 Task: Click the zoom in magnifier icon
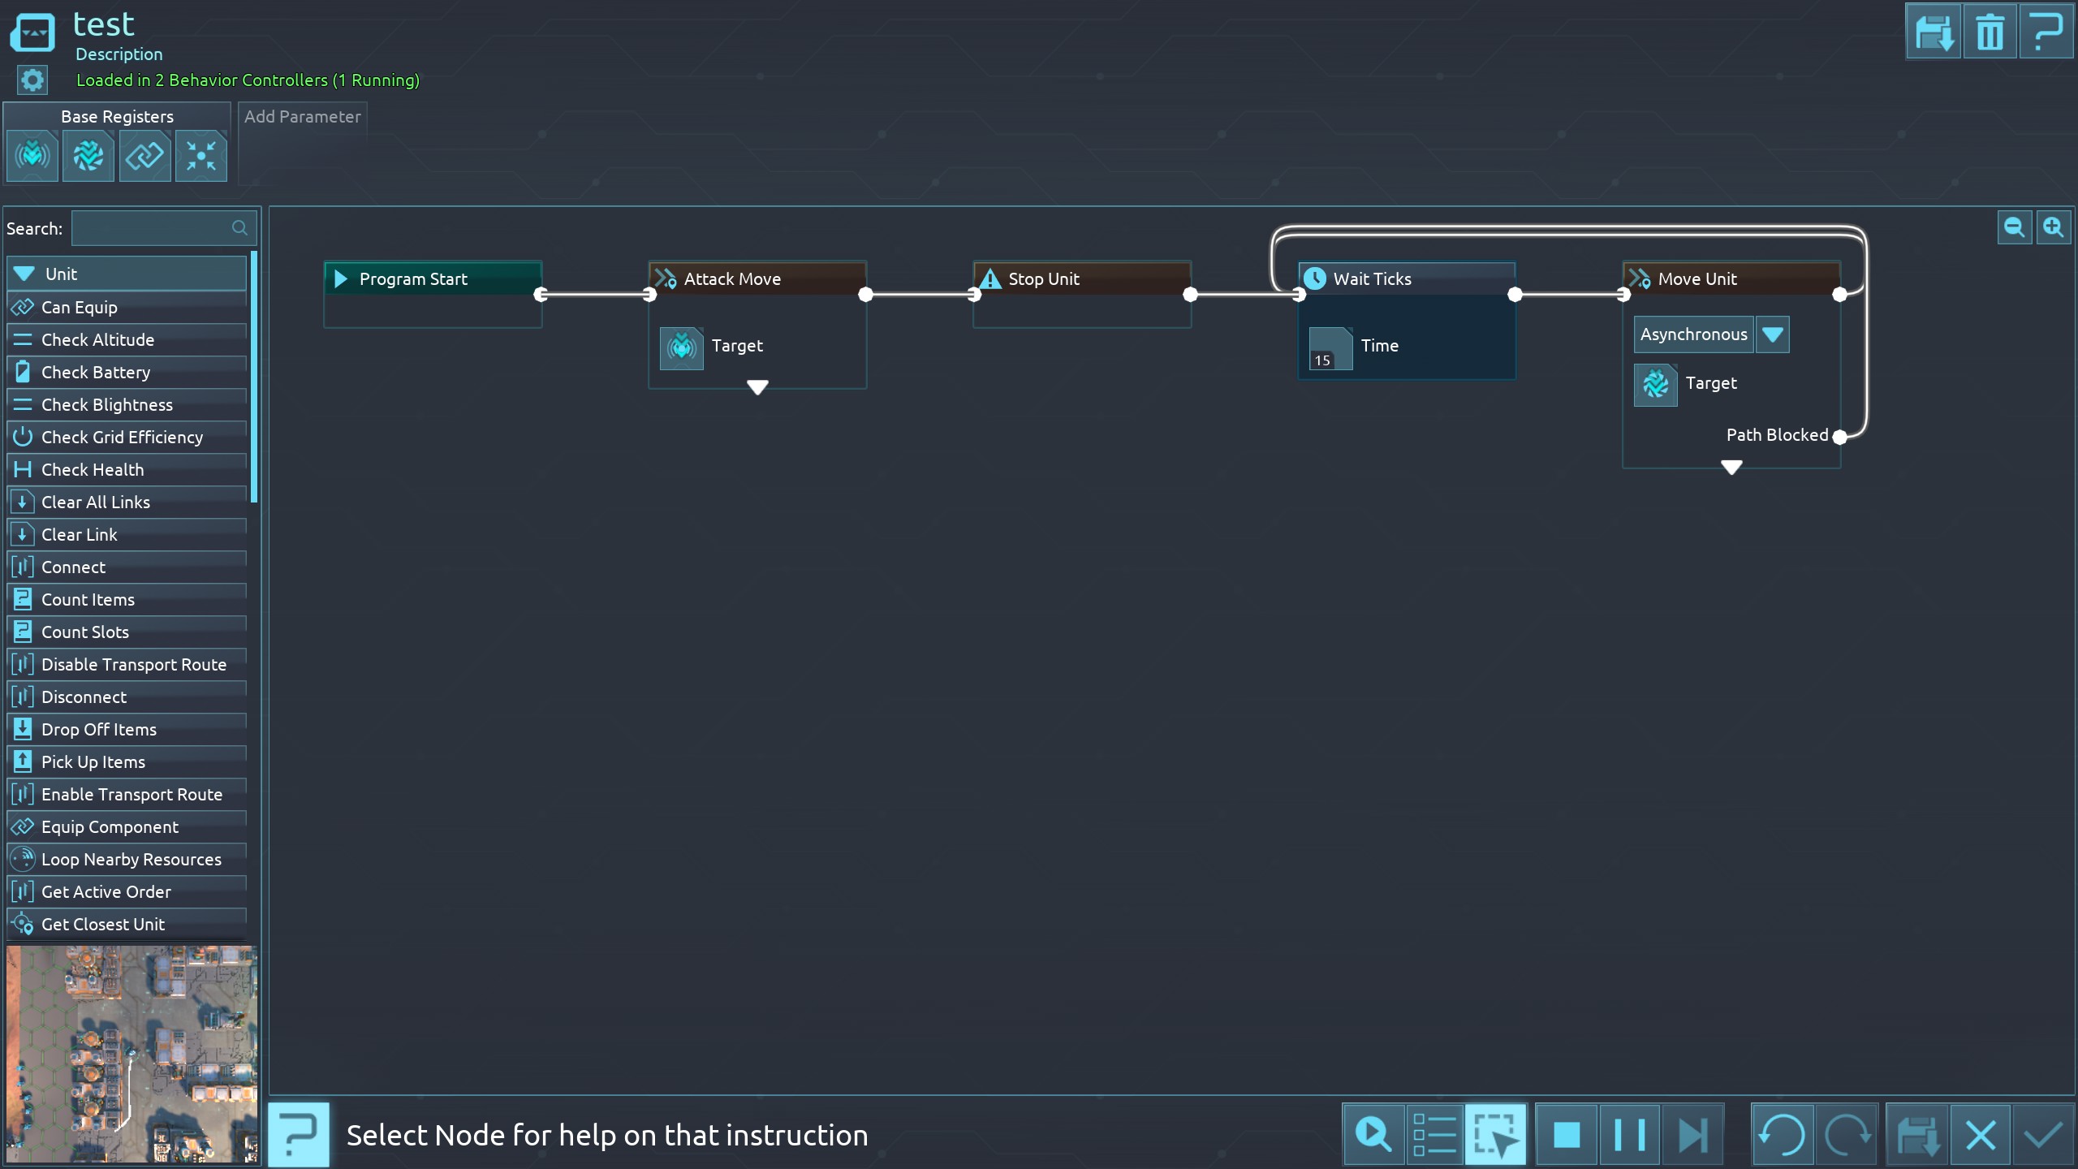coord(2053,227)
